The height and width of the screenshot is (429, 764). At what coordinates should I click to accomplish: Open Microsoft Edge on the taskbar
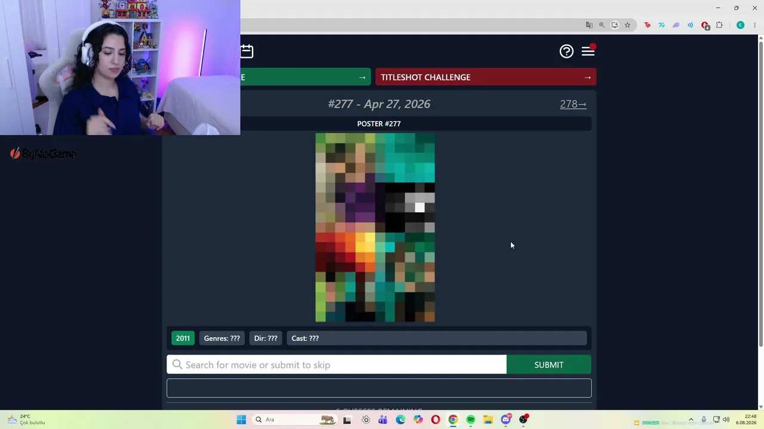pyautogui.click(x=401, y=420)
